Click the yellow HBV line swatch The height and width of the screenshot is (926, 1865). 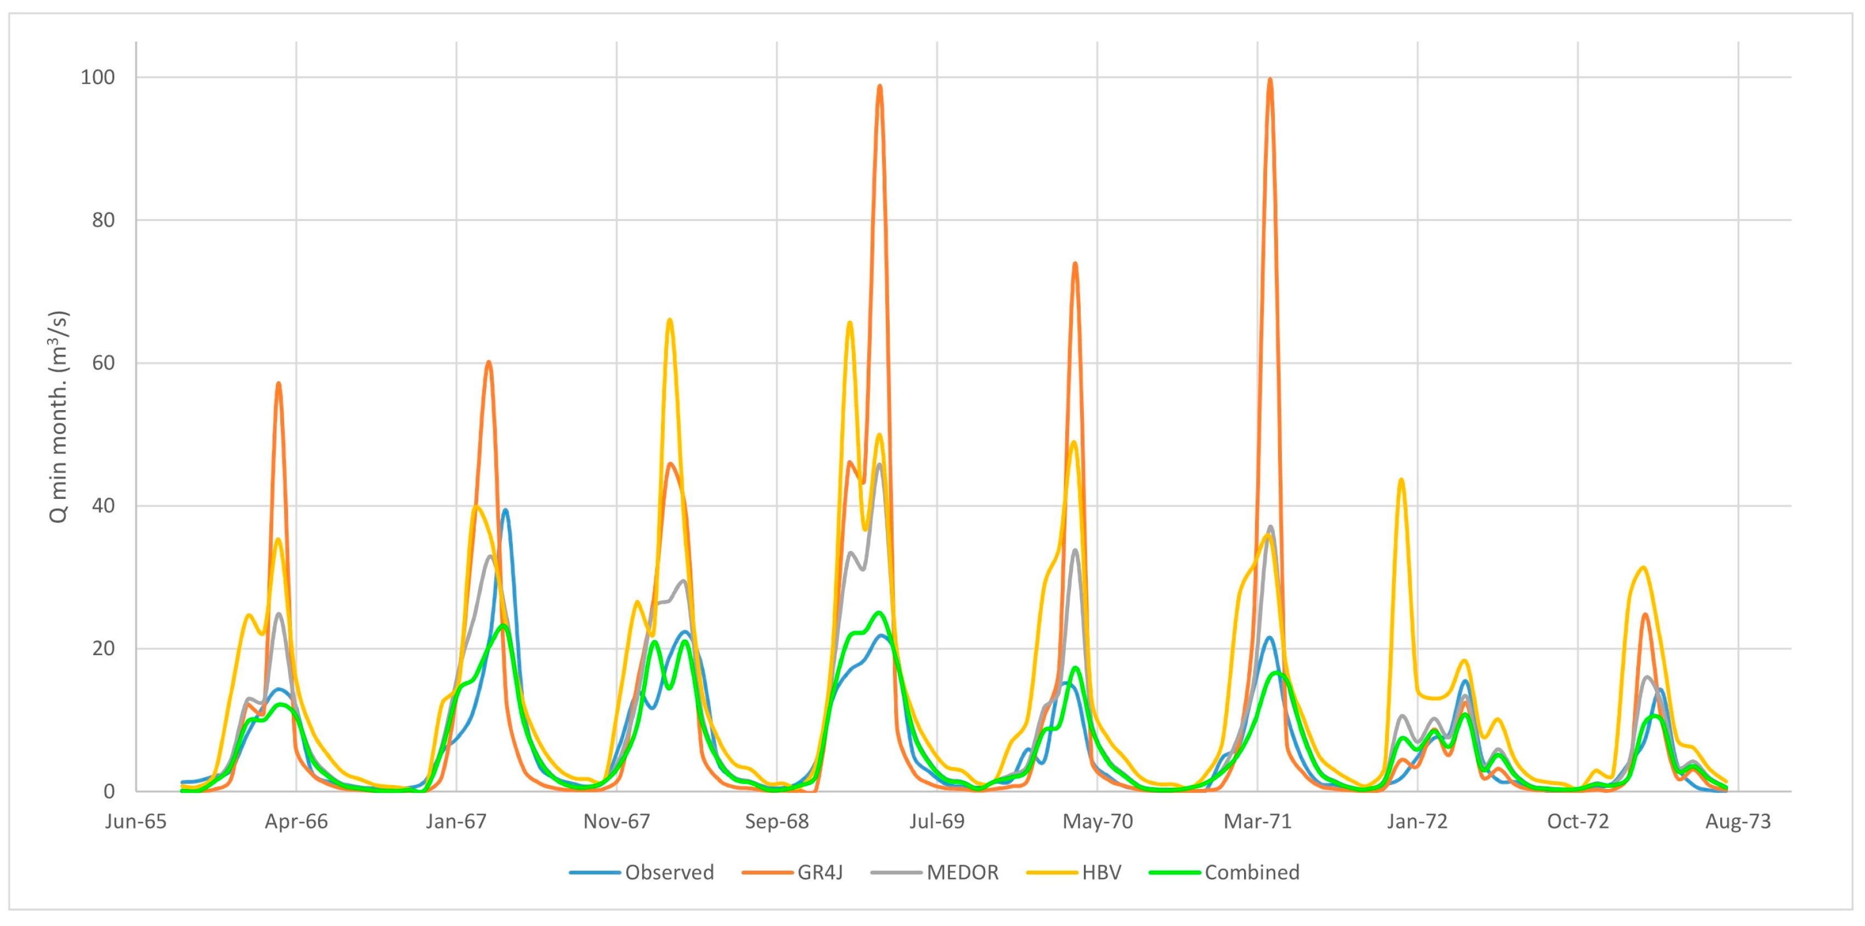(x=1052, y=873)
